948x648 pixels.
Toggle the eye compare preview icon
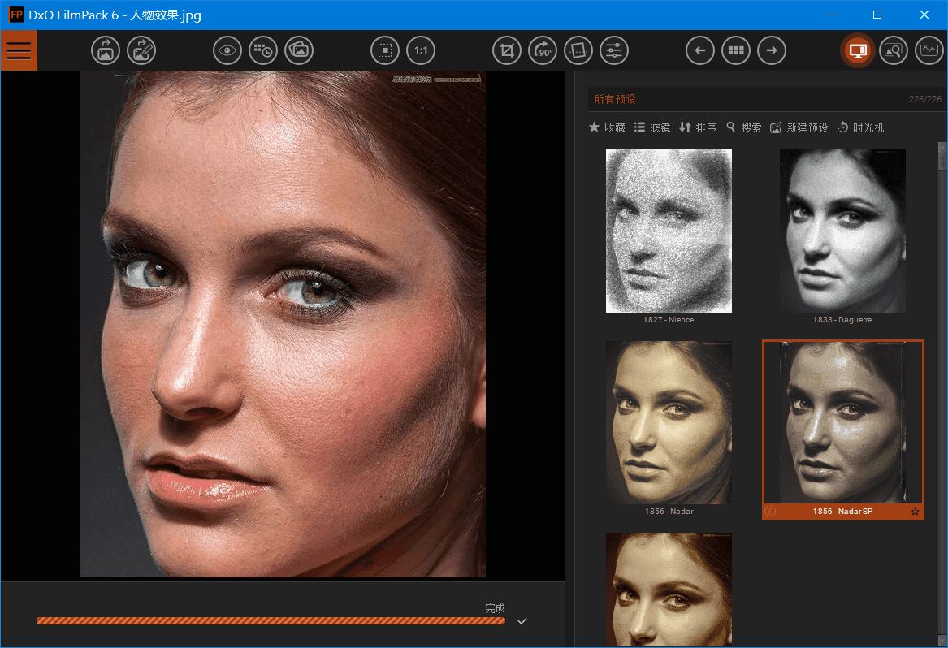(x=227, y=50)
